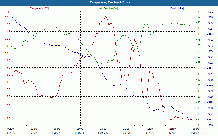Click the '9,5' temperature axis tick label
Image resolution: width=218 pixels, height=136 pixels.
point(8,60)
